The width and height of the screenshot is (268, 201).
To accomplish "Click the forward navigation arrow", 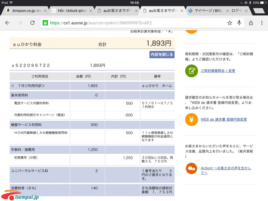I will (20, 23).
